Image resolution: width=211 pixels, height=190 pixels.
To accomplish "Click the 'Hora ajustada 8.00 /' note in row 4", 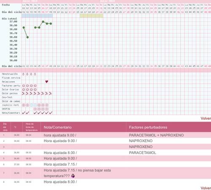I will 60,153.
